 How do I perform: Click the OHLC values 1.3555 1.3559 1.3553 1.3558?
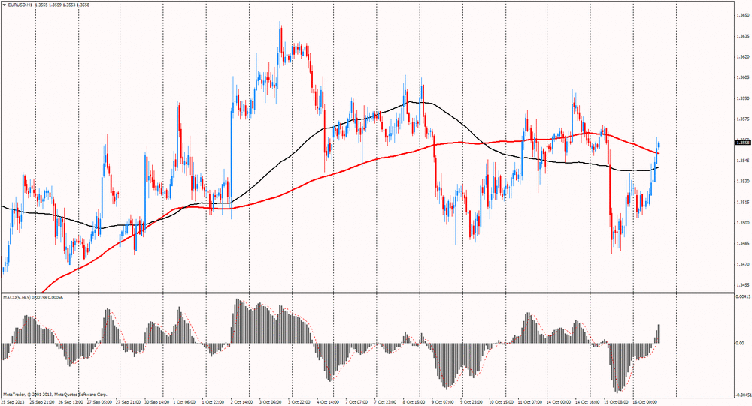(x=62, y=5)
